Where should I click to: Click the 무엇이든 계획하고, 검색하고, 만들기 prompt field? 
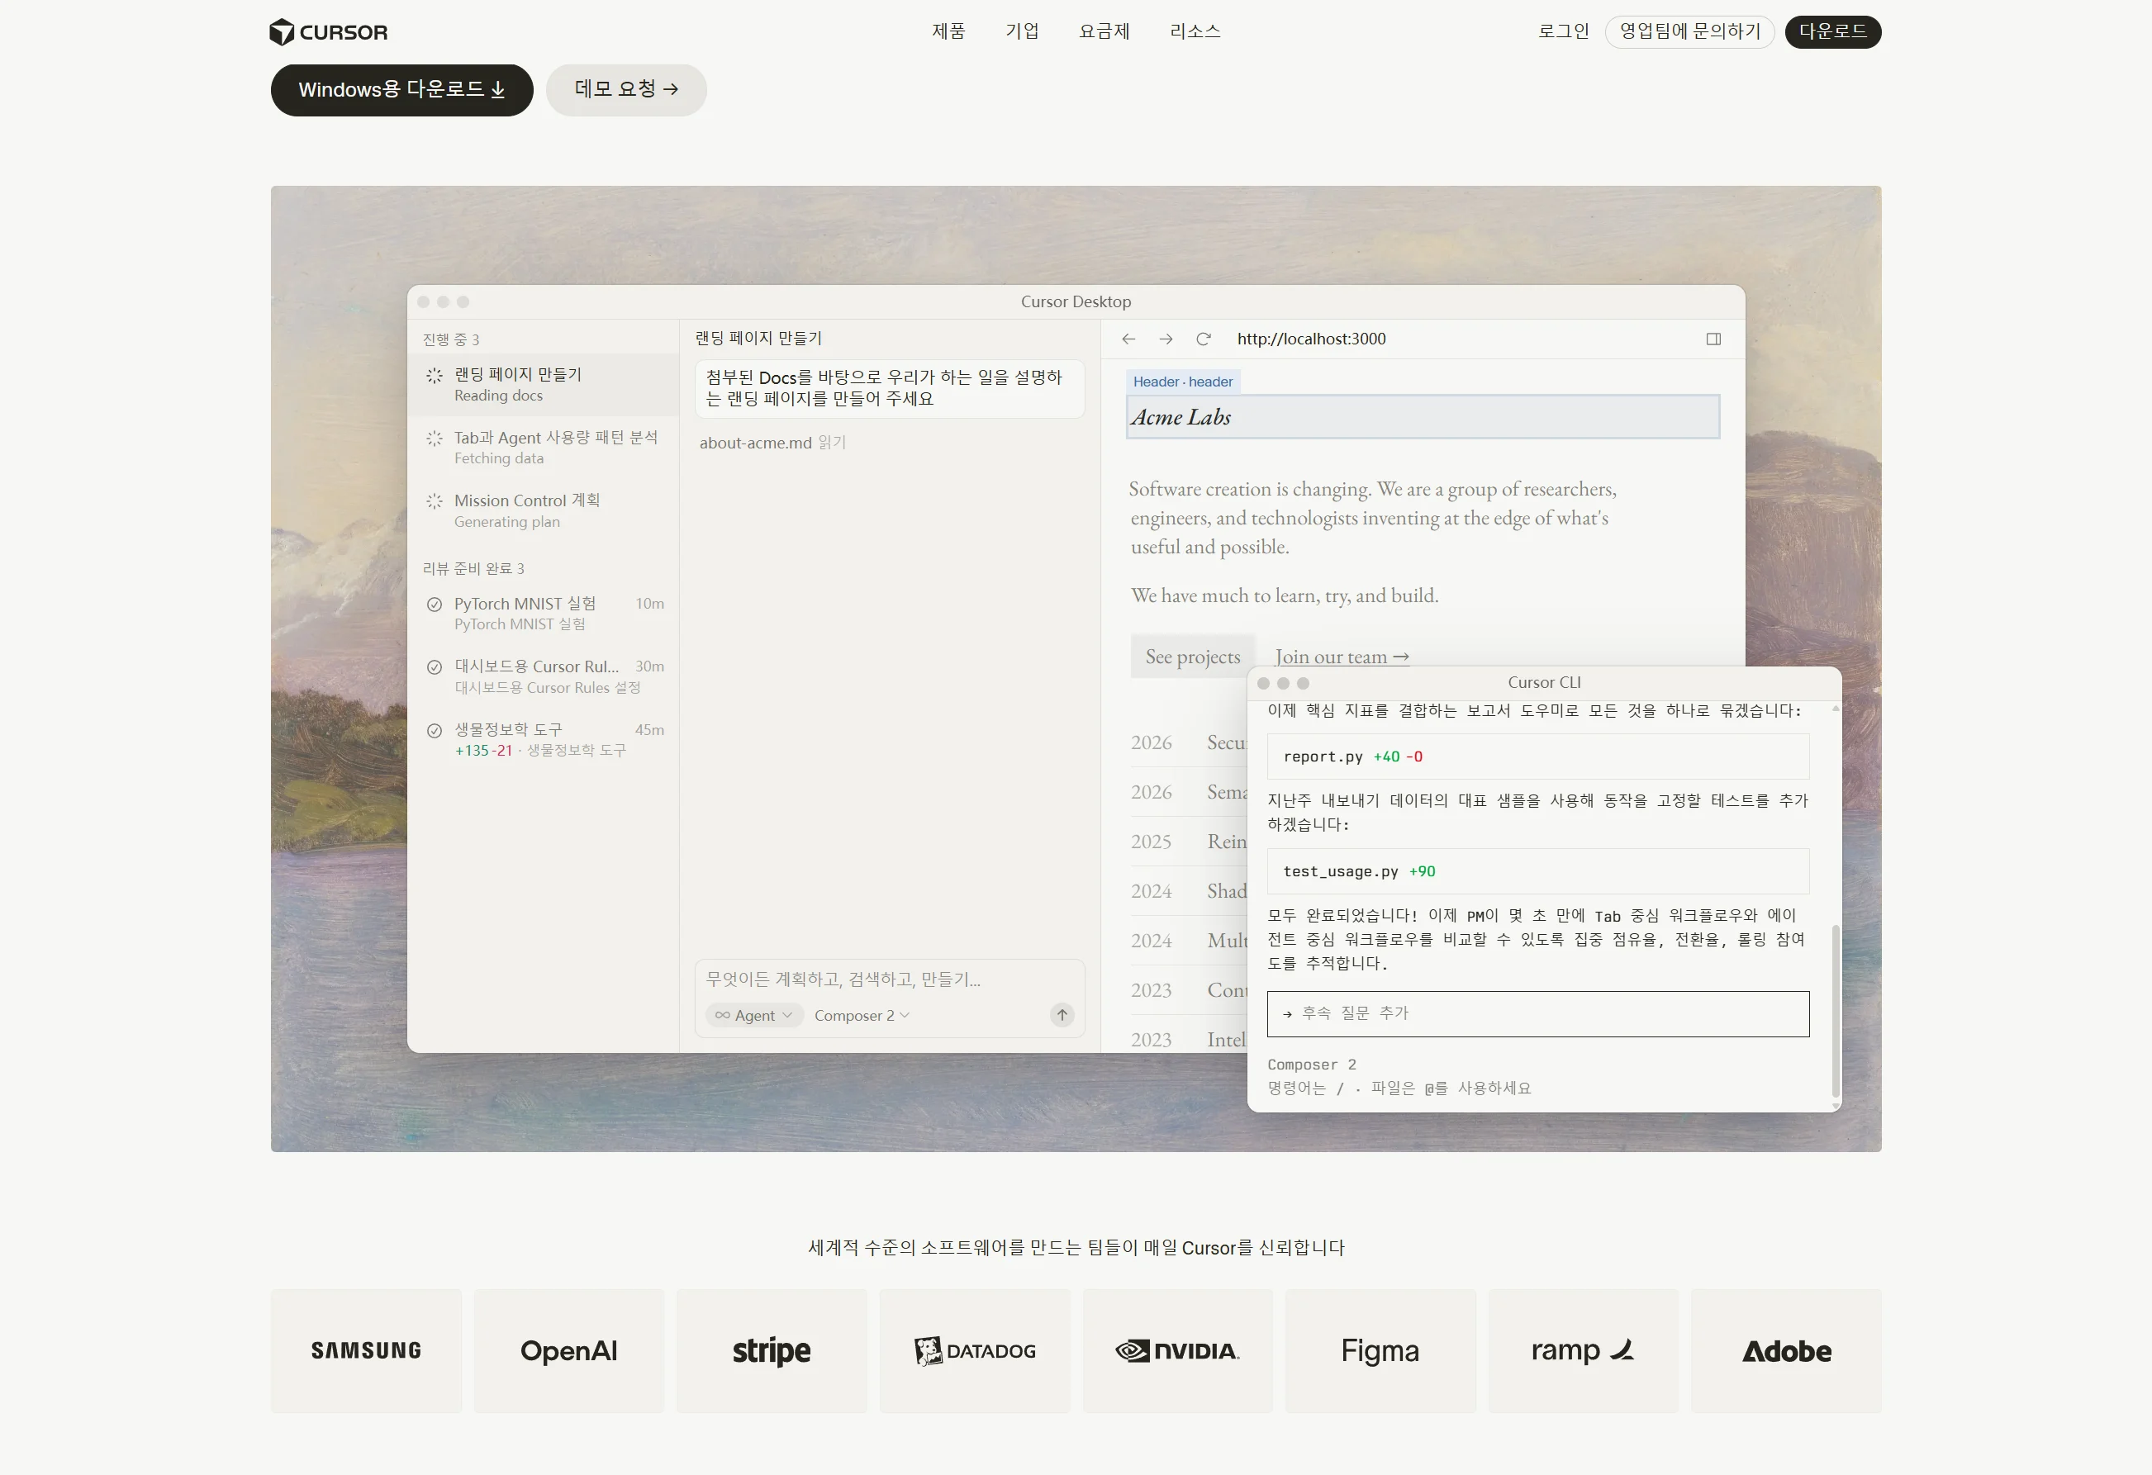[x=889, y=979]
